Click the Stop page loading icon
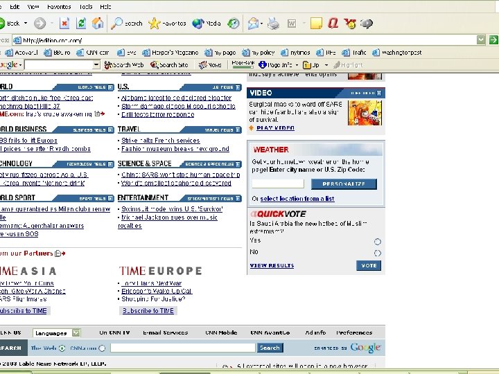499x374 pixels. 64,24
